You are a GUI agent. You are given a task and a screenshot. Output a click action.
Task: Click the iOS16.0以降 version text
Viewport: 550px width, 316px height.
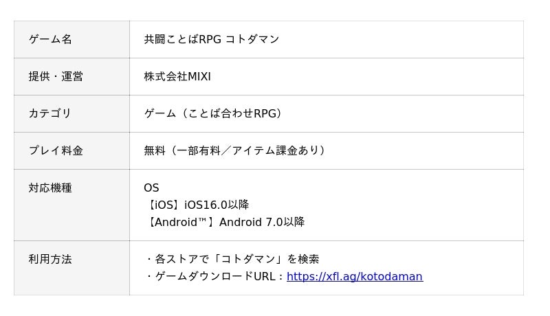coord(217,205)
